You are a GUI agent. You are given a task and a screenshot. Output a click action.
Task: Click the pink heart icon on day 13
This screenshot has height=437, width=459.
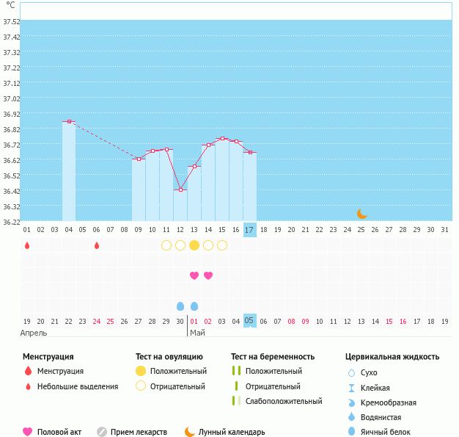[194, 275]
